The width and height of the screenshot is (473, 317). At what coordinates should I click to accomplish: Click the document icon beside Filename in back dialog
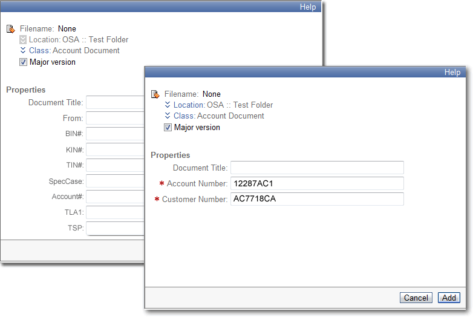pos(10,29)
